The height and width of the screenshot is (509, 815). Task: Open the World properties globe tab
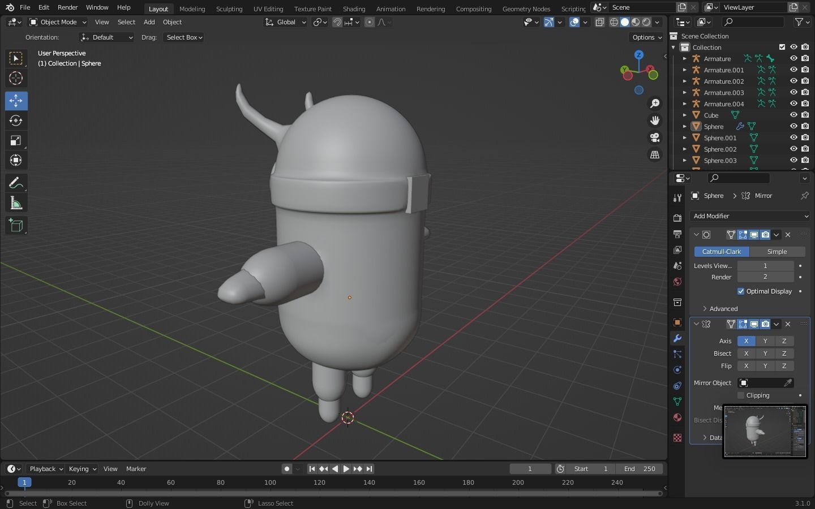(x=677, y=282)
